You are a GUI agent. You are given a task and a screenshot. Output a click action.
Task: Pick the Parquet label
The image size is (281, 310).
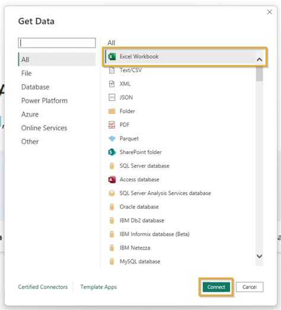click(129, 139)
